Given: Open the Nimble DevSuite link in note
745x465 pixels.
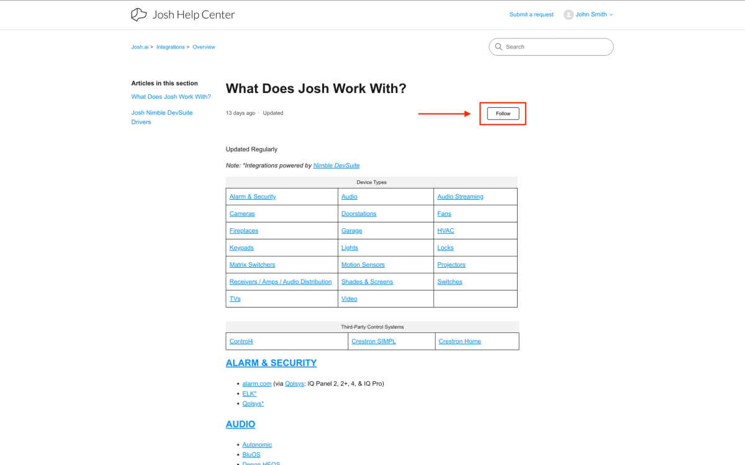Looking at the screenshot, I should [x=336, y=166].
